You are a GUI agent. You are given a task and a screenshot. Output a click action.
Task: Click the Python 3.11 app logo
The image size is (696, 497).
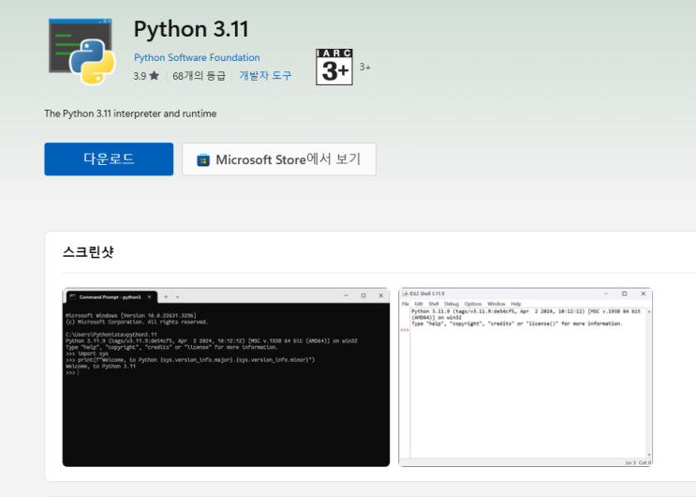[x=81, y=52]
